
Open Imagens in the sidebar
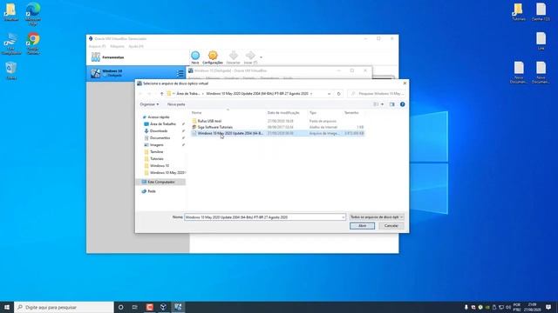(x=157, y=145)
